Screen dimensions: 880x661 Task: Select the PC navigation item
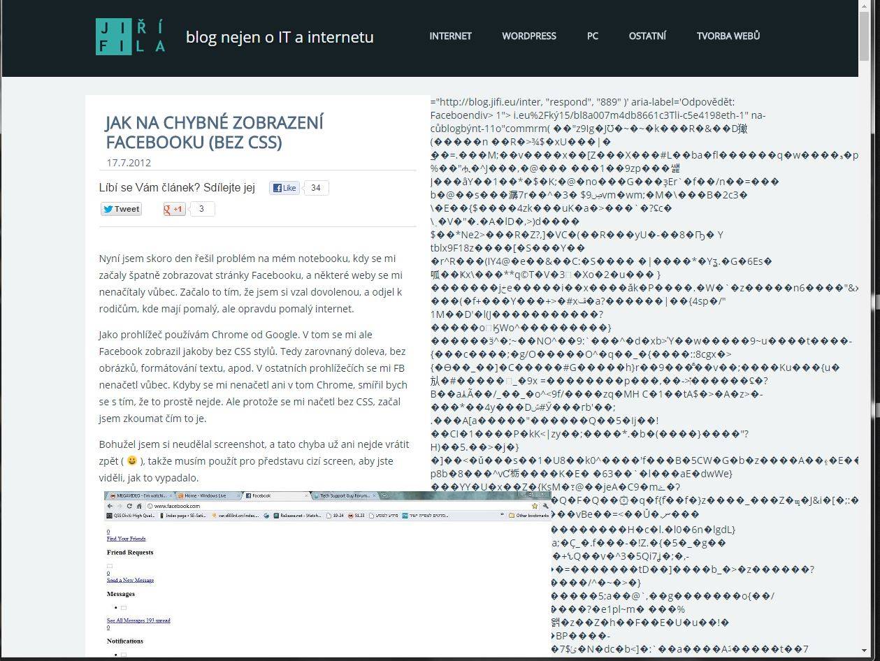click(593, 36)
